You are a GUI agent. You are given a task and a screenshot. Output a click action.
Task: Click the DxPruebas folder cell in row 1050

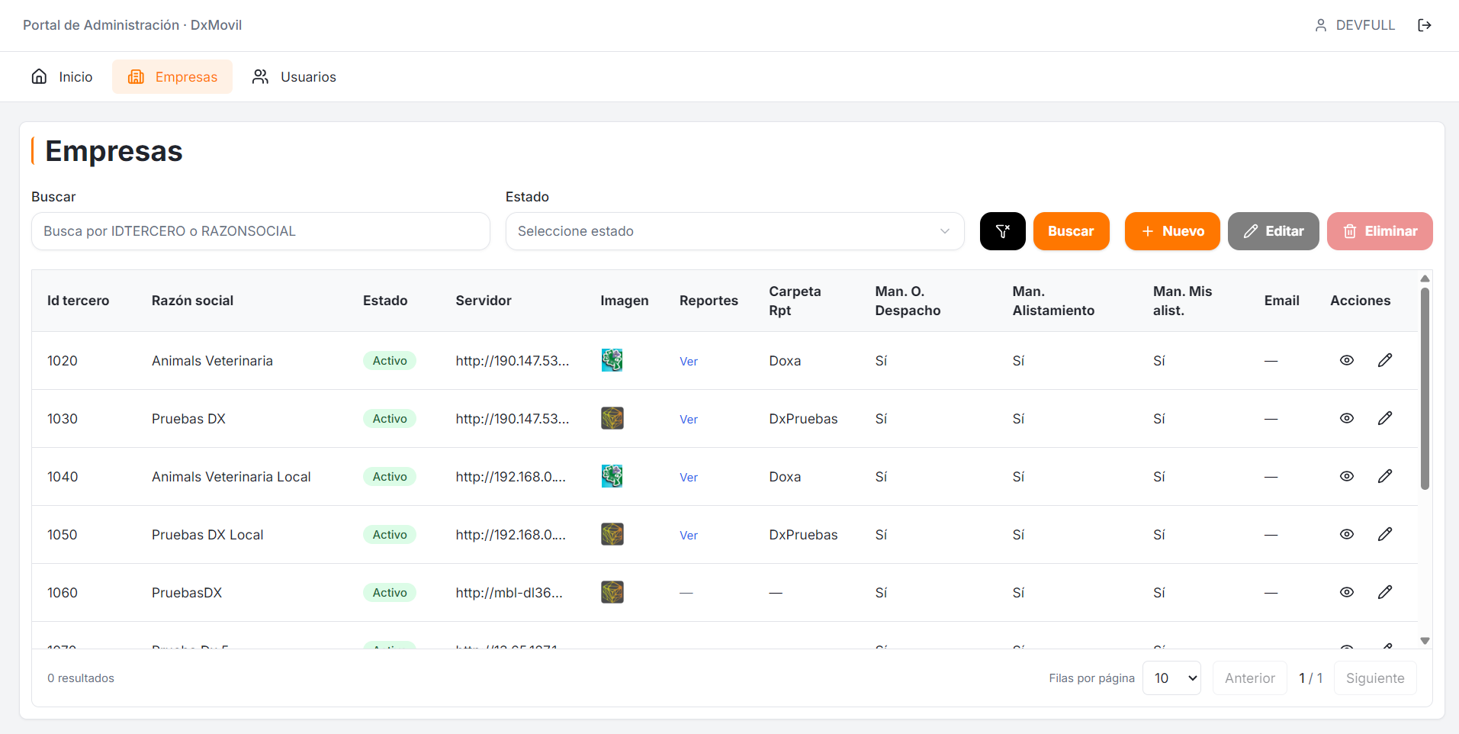tap(803, 535)
